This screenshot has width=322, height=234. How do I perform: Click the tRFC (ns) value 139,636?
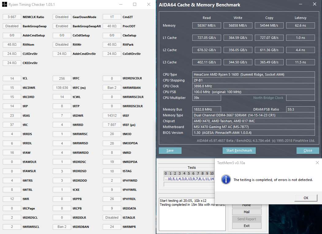coord(62,88)
